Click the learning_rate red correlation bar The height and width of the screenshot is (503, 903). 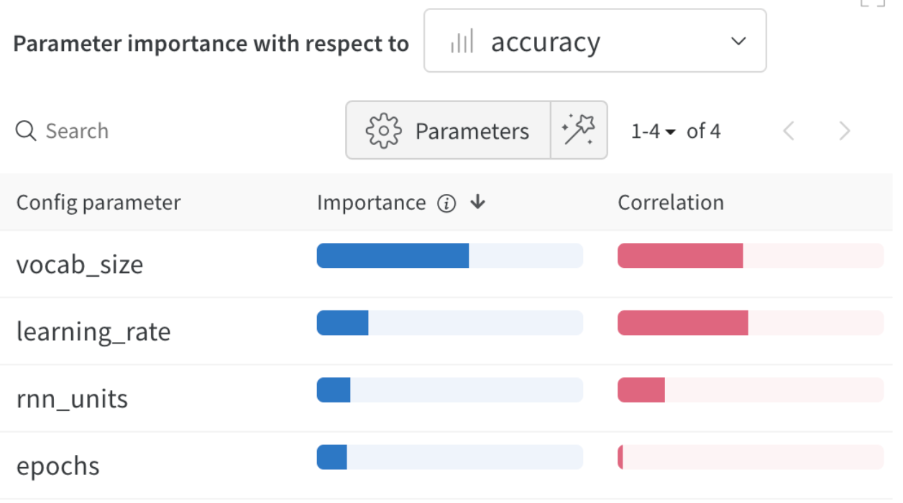point(682,323)
